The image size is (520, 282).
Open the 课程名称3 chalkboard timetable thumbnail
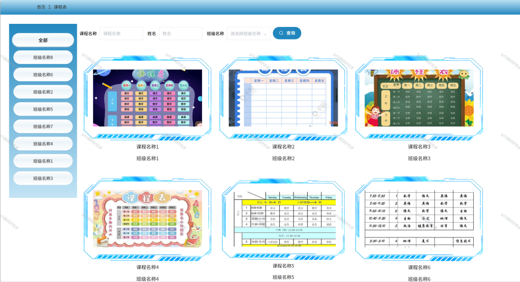click(x=419, y=98)
